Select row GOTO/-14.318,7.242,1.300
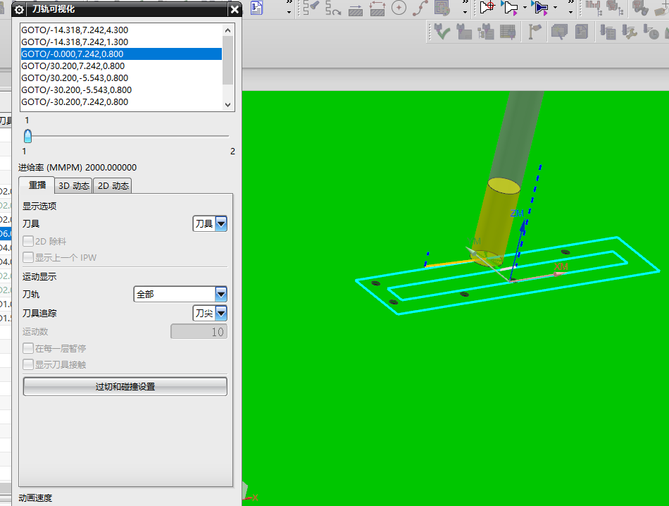Viewport: 669px width, 506px height. pos(121,42)
